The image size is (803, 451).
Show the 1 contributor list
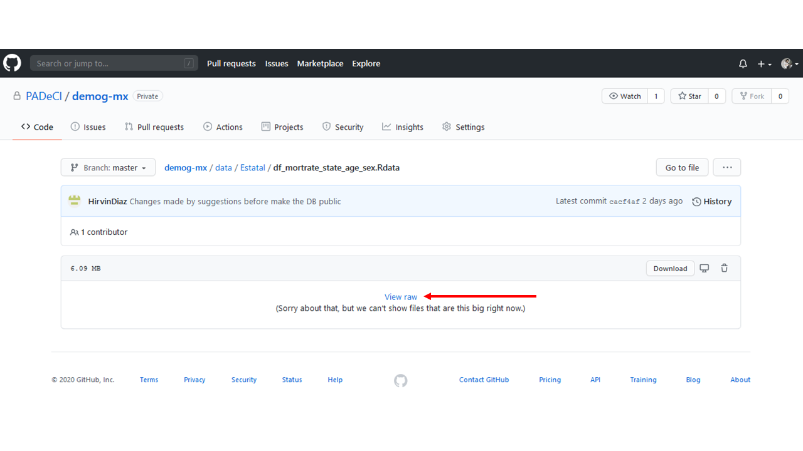click(x=99, y=232)
